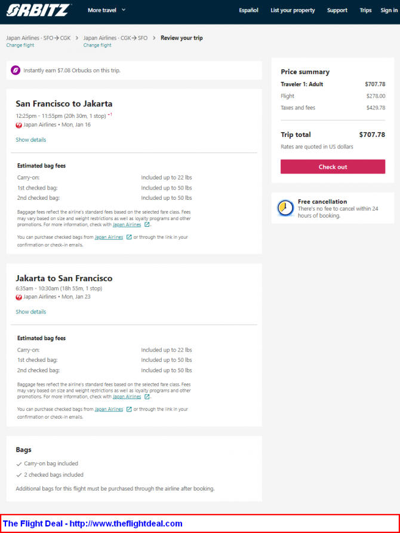This screenshot has height=533, width=400.
Task: Click the Japan Airlines logo on the San Francisco to Jakarta flight
Action: (19, 125)
